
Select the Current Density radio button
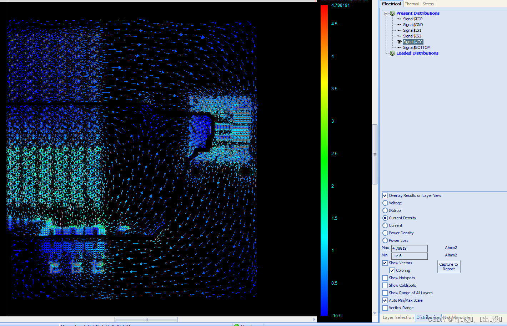pyautogui.click(x=385, y=218)
